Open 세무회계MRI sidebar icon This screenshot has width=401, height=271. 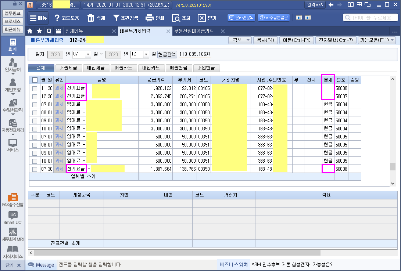(x=13, y=235)
